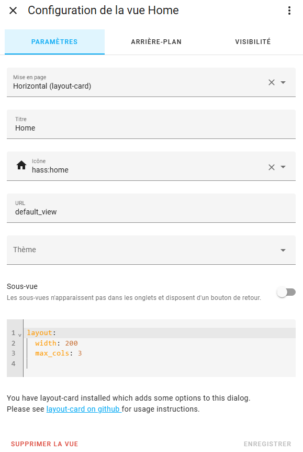Open the three-dot overflow menu
Viewport: 303px width, 452px height.
click(289, 10)
